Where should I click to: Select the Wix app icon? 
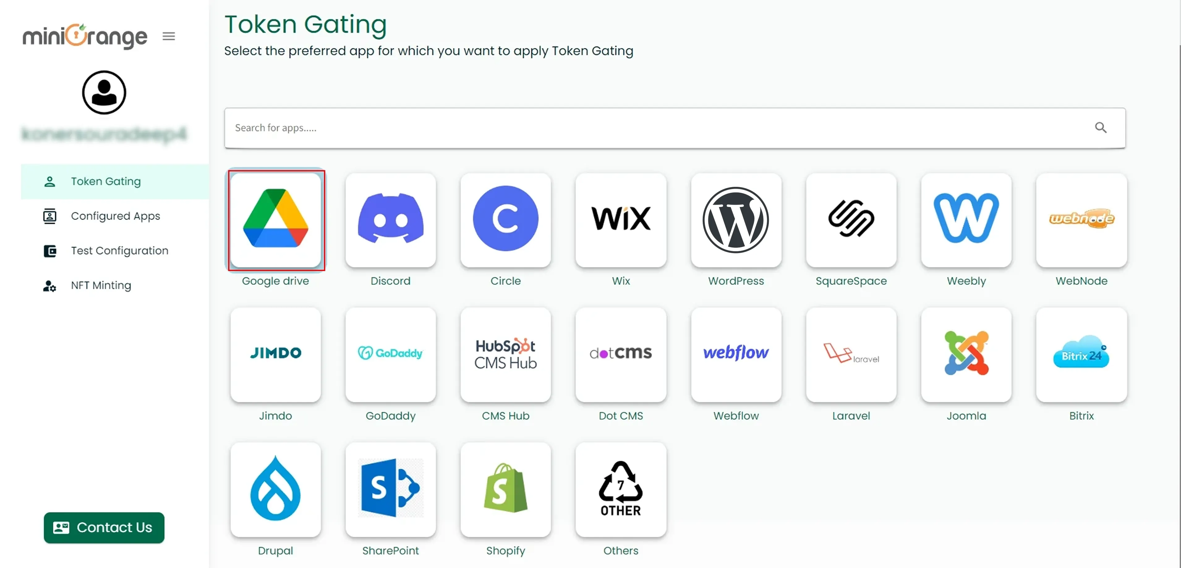pyautogui.click(x=621, y=220)
